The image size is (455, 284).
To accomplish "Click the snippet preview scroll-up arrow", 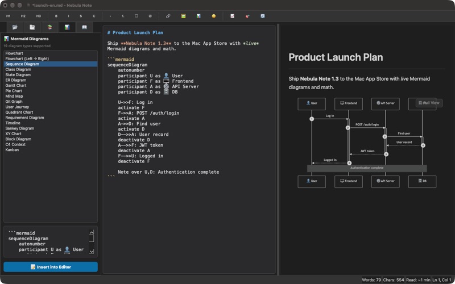I will 92,232.
